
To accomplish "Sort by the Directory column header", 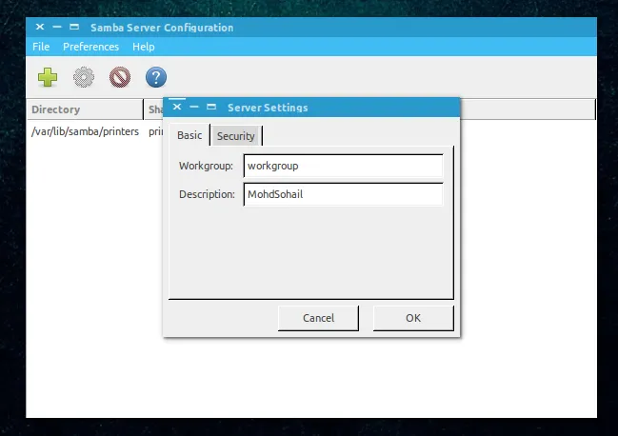I will [84, 109].
